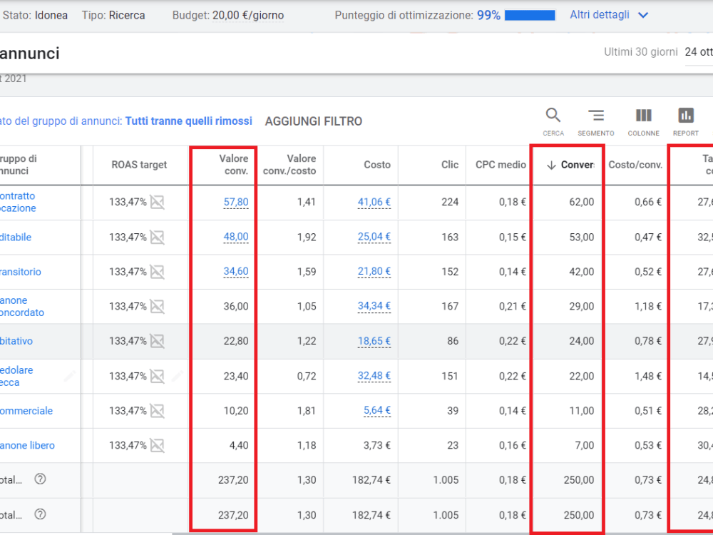Image resolution: width=713 pixels, height=535 pixels.
Task: Click ROAS target icon in Contratto locazione row
Action: point(158,202)
